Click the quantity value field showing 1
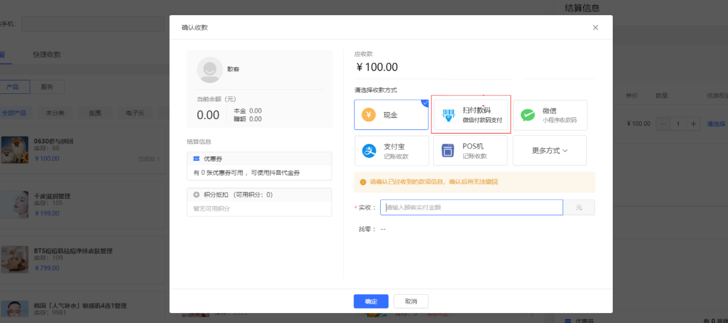728x323 pixels. (678, 124)
